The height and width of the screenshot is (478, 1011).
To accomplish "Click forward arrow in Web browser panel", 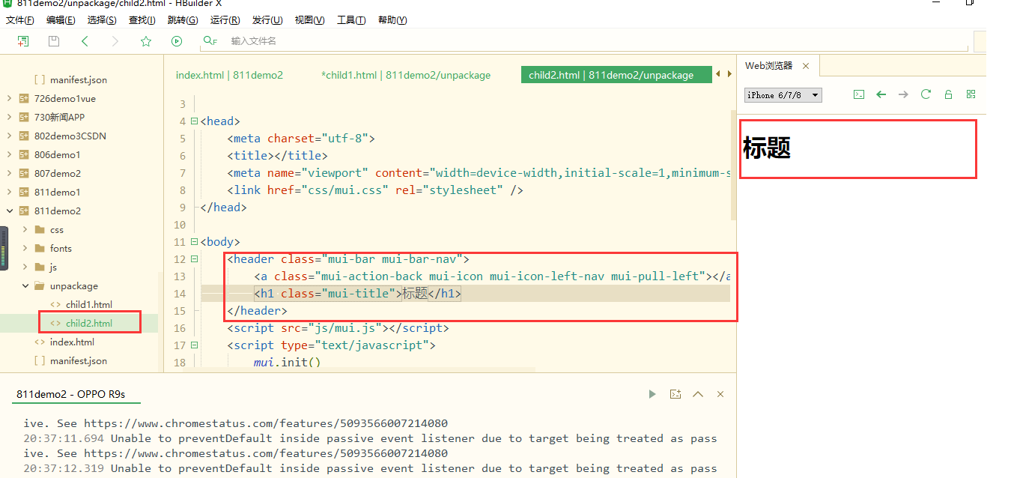I will (x=903, y=94).
